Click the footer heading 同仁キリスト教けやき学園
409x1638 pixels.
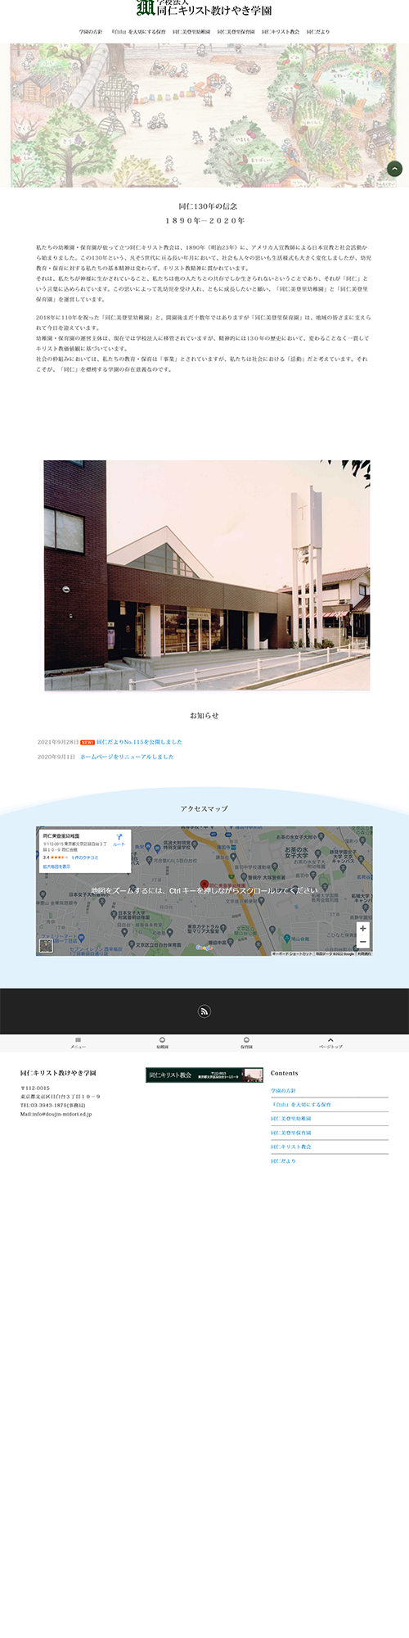[58, 1073]
